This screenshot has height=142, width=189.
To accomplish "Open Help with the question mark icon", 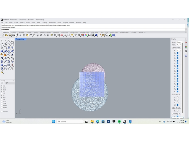I will click(113, 35).
